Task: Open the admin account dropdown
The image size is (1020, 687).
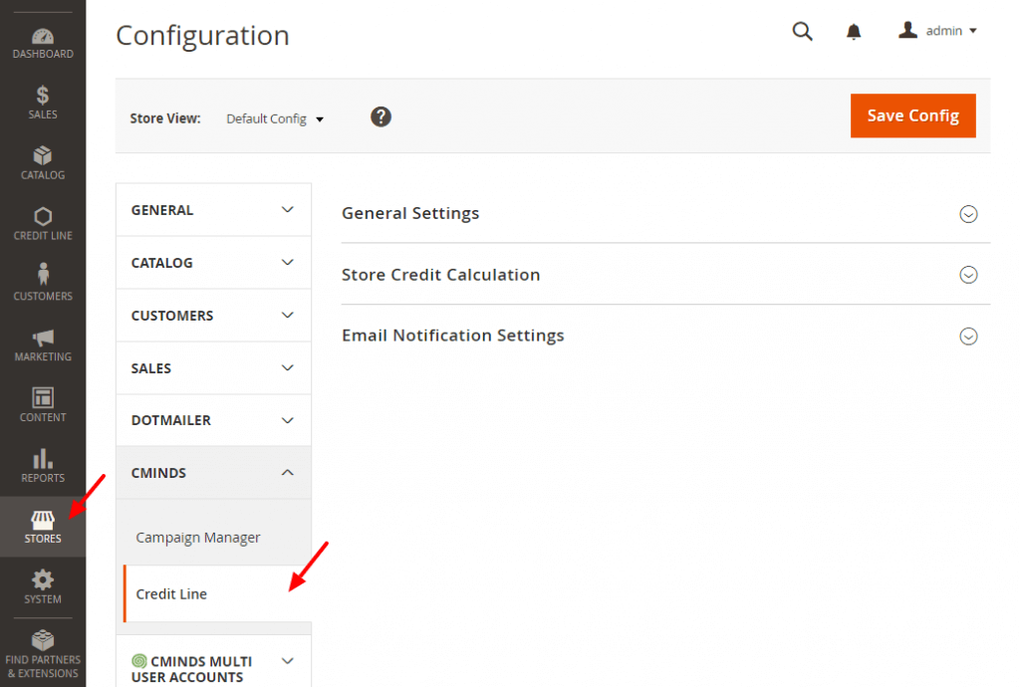Action: point(937,31)
